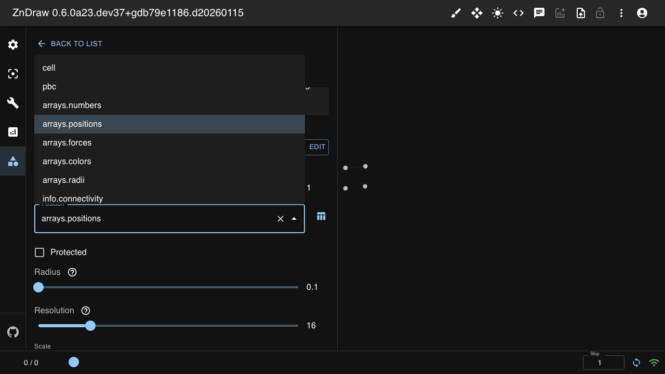Click the green wifi connection status icon
The height and width of the screenshot is (374, 665).
pos(654,363)
